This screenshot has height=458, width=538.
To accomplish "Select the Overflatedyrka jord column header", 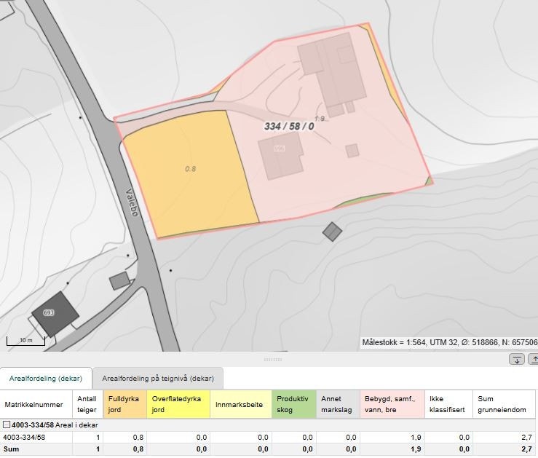I will point(178,404).
